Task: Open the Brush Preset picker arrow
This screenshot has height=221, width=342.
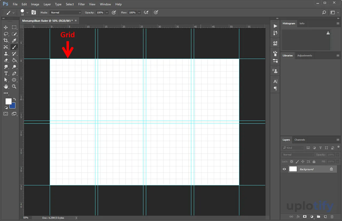Action: coord(27,13)
